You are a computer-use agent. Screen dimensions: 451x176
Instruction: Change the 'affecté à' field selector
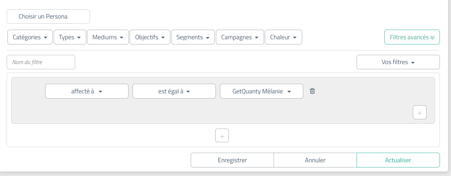(87, 91)
